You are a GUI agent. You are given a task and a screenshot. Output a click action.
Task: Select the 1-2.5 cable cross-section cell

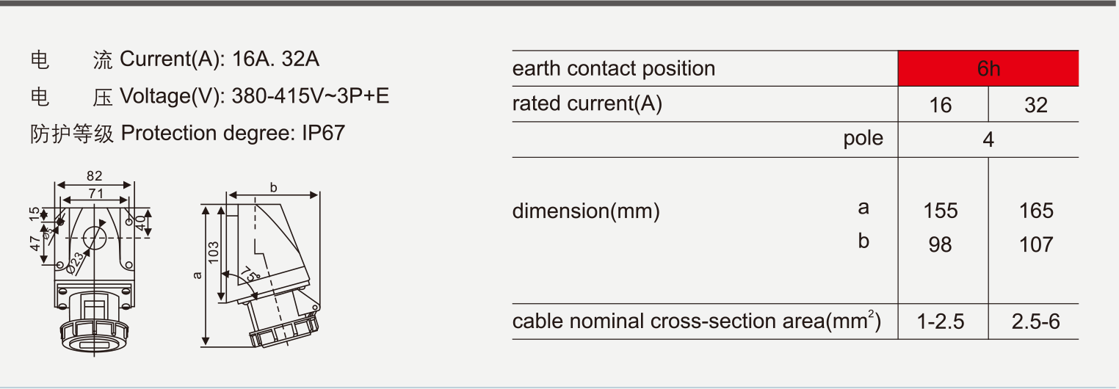(941, 321)
